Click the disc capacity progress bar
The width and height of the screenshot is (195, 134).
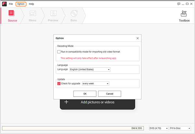click(x=73, y=128)
